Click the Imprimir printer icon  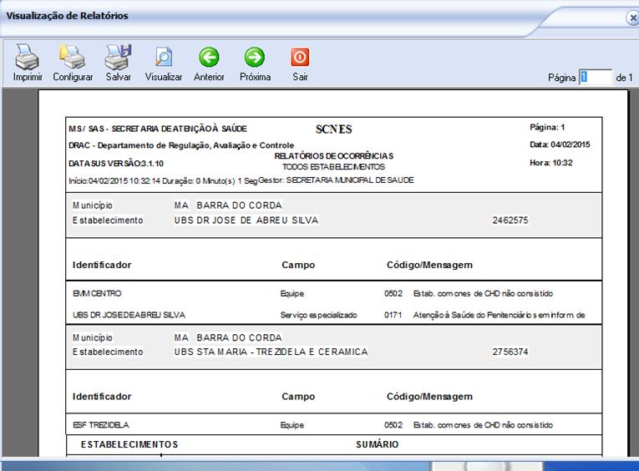coord(27,58)
